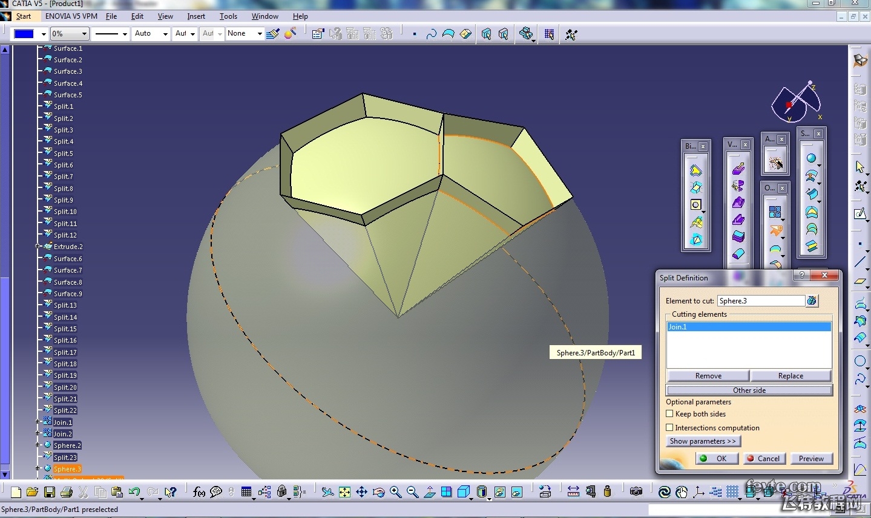This screenshot has width=871, height=518.
Task: Click the Fill hole icon in Bi... toolbar
Action: click(696, 205)
